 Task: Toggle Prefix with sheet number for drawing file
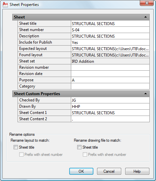pos(85,155)
